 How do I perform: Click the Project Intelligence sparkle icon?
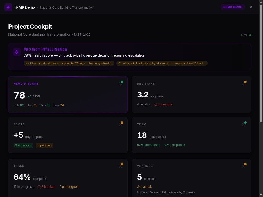[x=17, y=52]
